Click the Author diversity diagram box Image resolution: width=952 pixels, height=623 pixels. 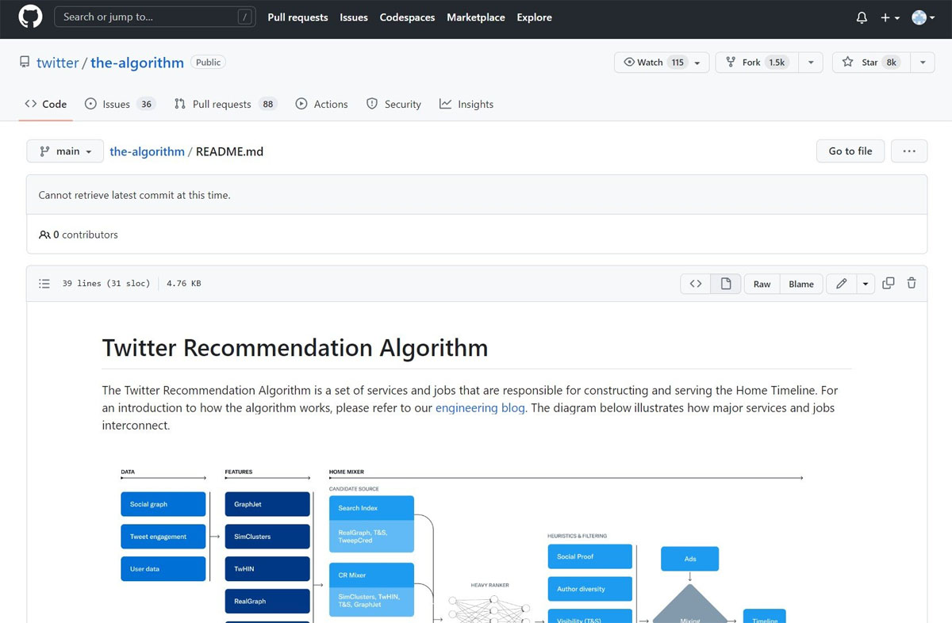click(x=590, y=589)
